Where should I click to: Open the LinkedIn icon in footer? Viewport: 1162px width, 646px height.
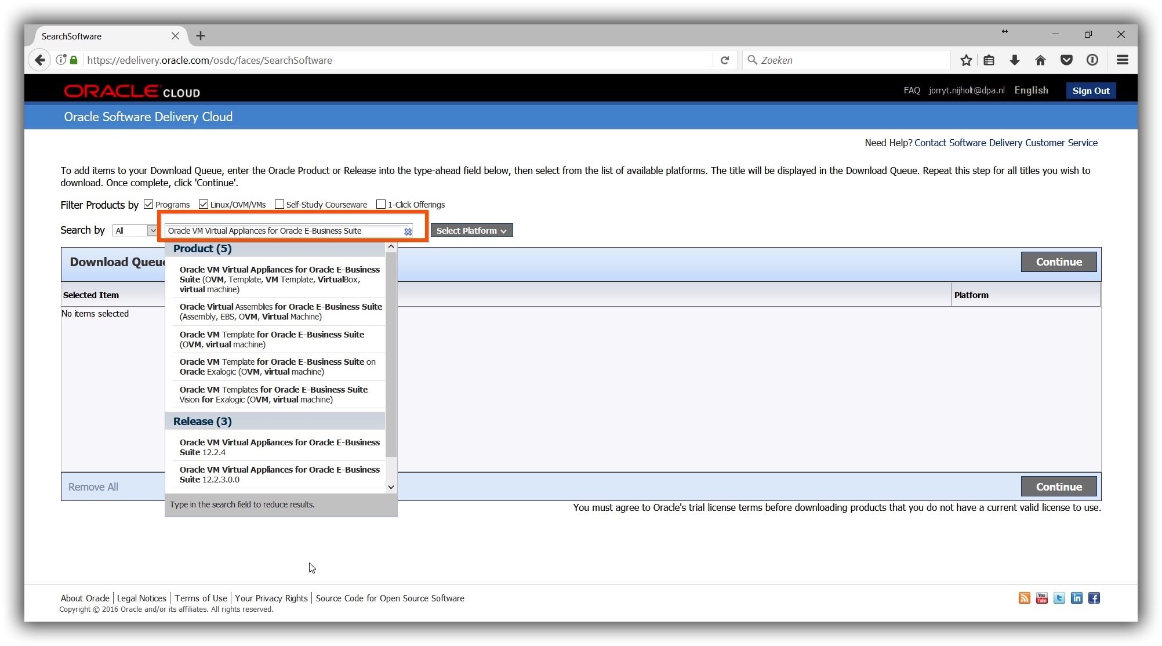(x=1076, y=598)
